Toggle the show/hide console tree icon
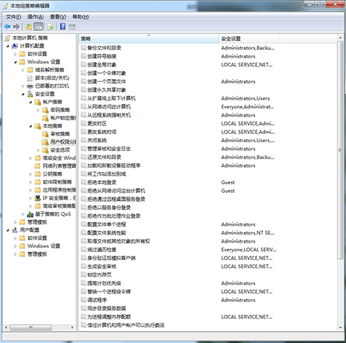Viewport: 346px width, 343px height. [x=38, y=27]
